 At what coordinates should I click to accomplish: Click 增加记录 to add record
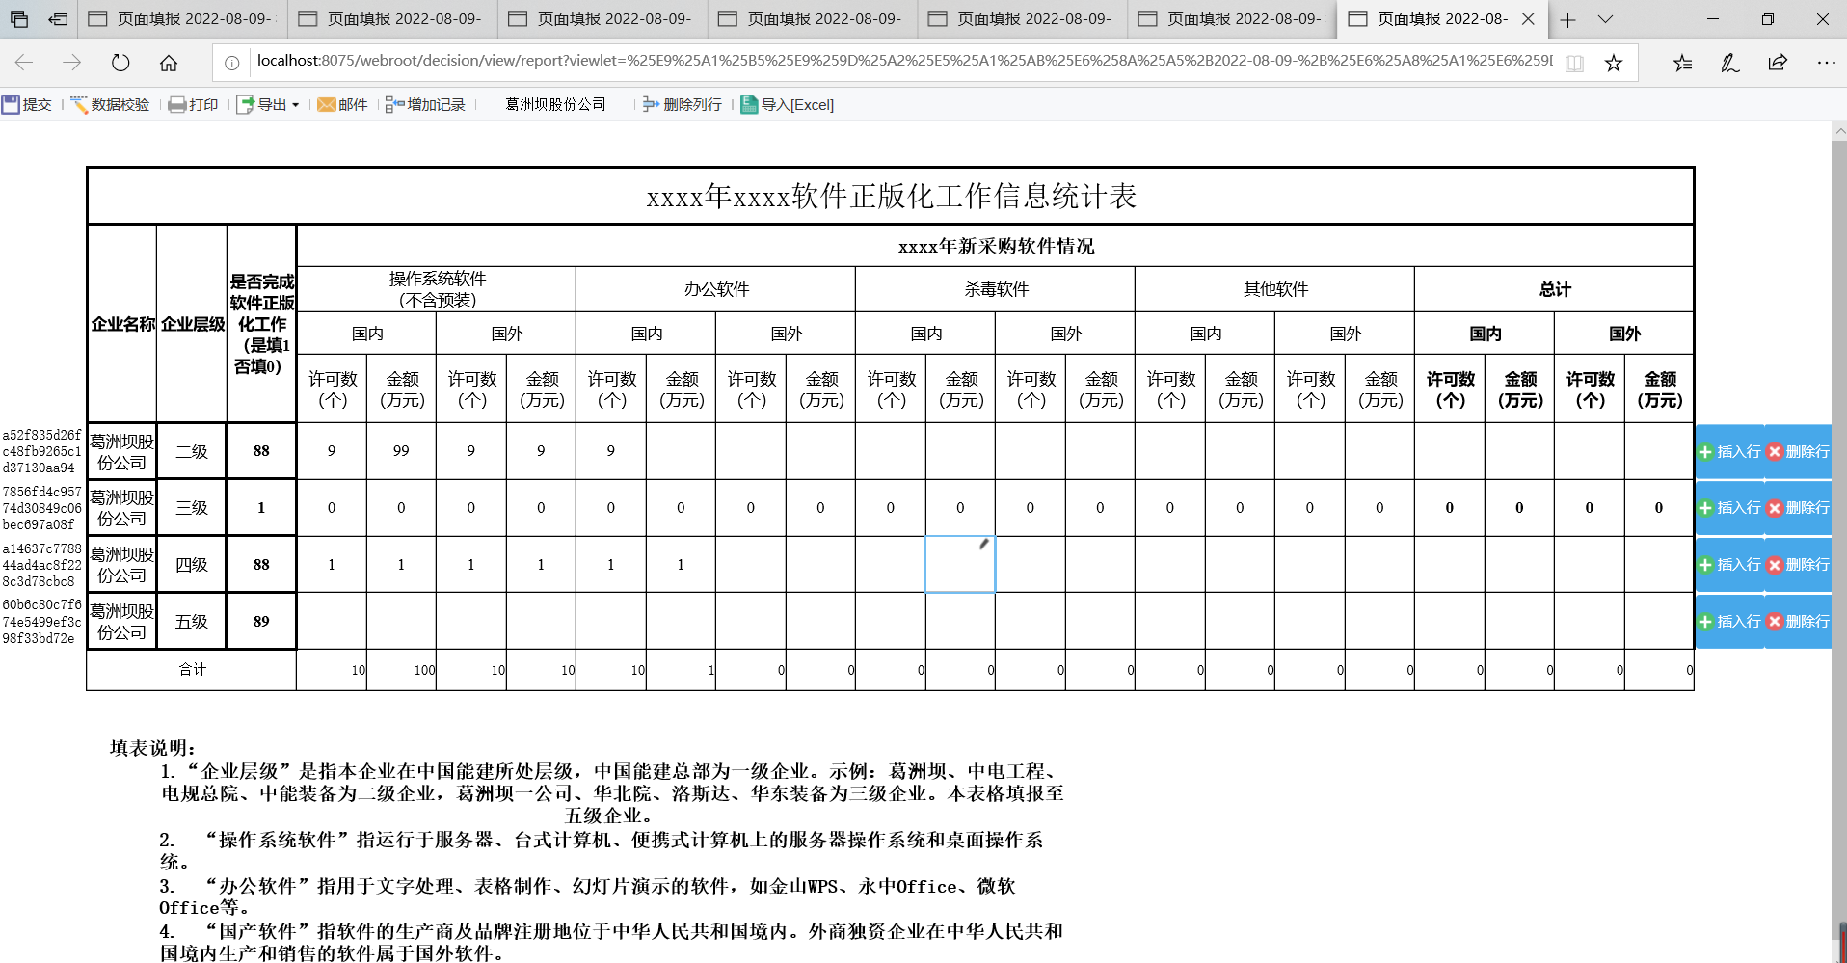425,104
